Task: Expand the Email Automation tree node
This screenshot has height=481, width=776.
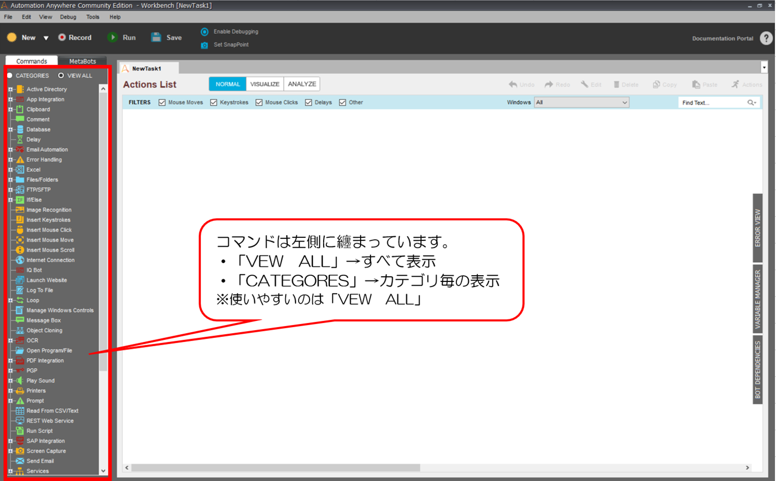Action: [10, 150]
